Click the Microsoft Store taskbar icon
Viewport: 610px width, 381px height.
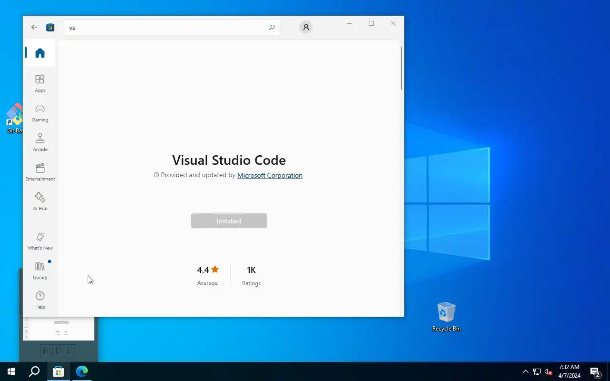coord(58,371)
